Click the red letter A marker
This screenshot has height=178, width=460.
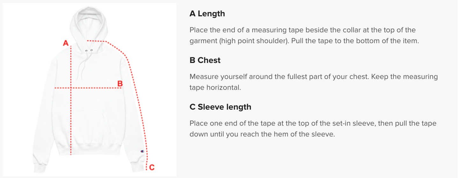[x=66, y=43]
